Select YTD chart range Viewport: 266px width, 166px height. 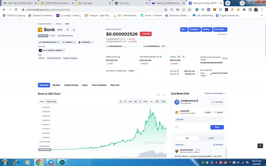145,102
